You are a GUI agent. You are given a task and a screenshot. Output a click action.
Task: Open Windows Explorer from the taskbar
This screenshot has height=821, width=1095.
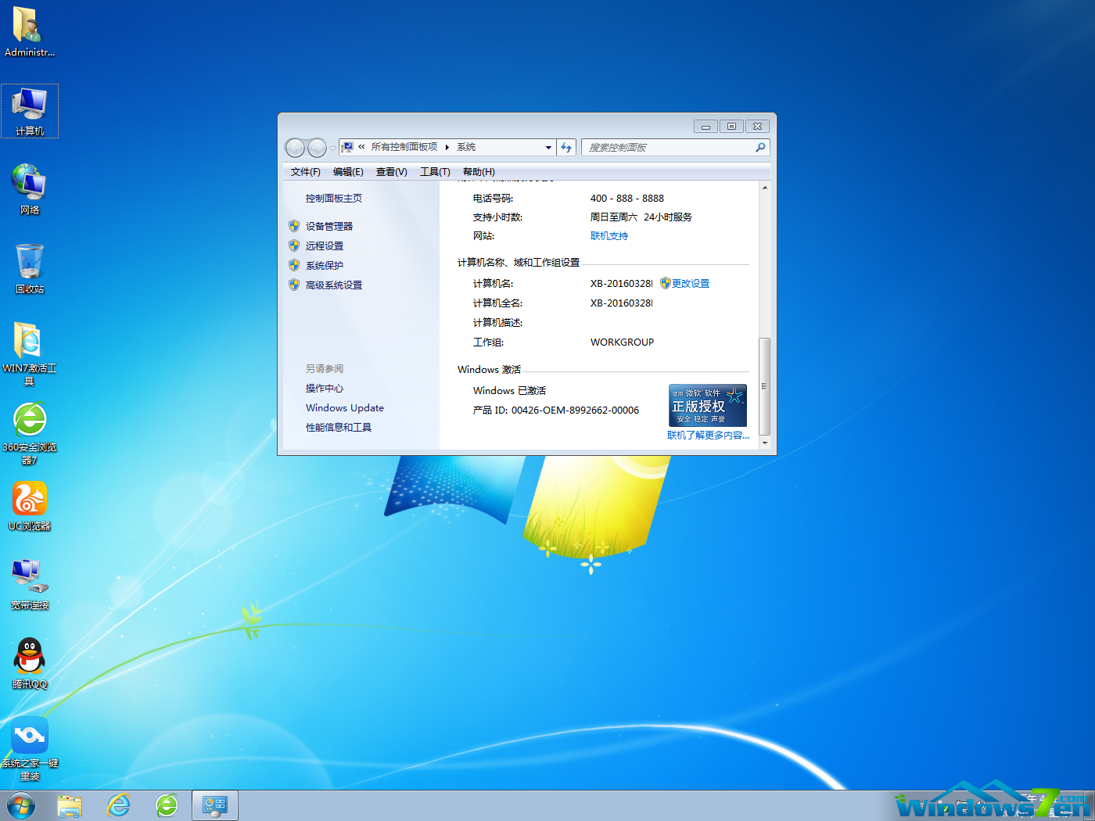point(70,805)
